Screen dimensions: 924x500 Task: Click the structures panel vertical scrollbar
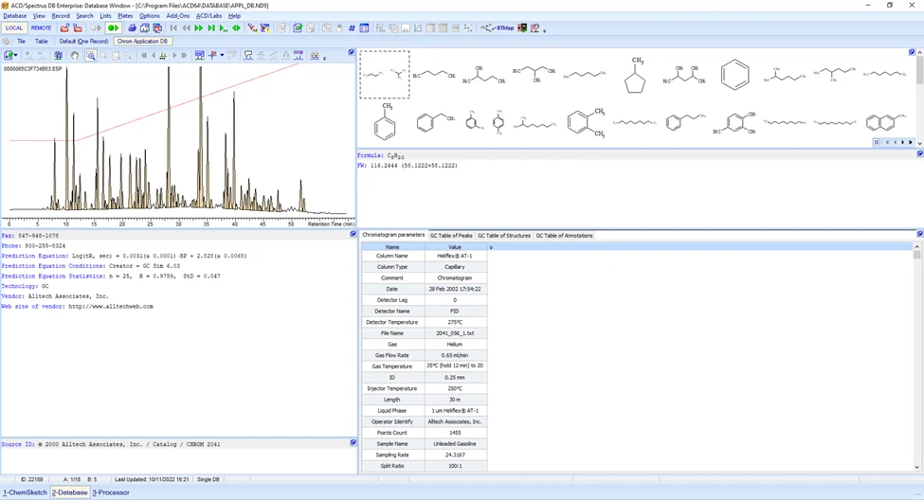click(x=919, y=98)
